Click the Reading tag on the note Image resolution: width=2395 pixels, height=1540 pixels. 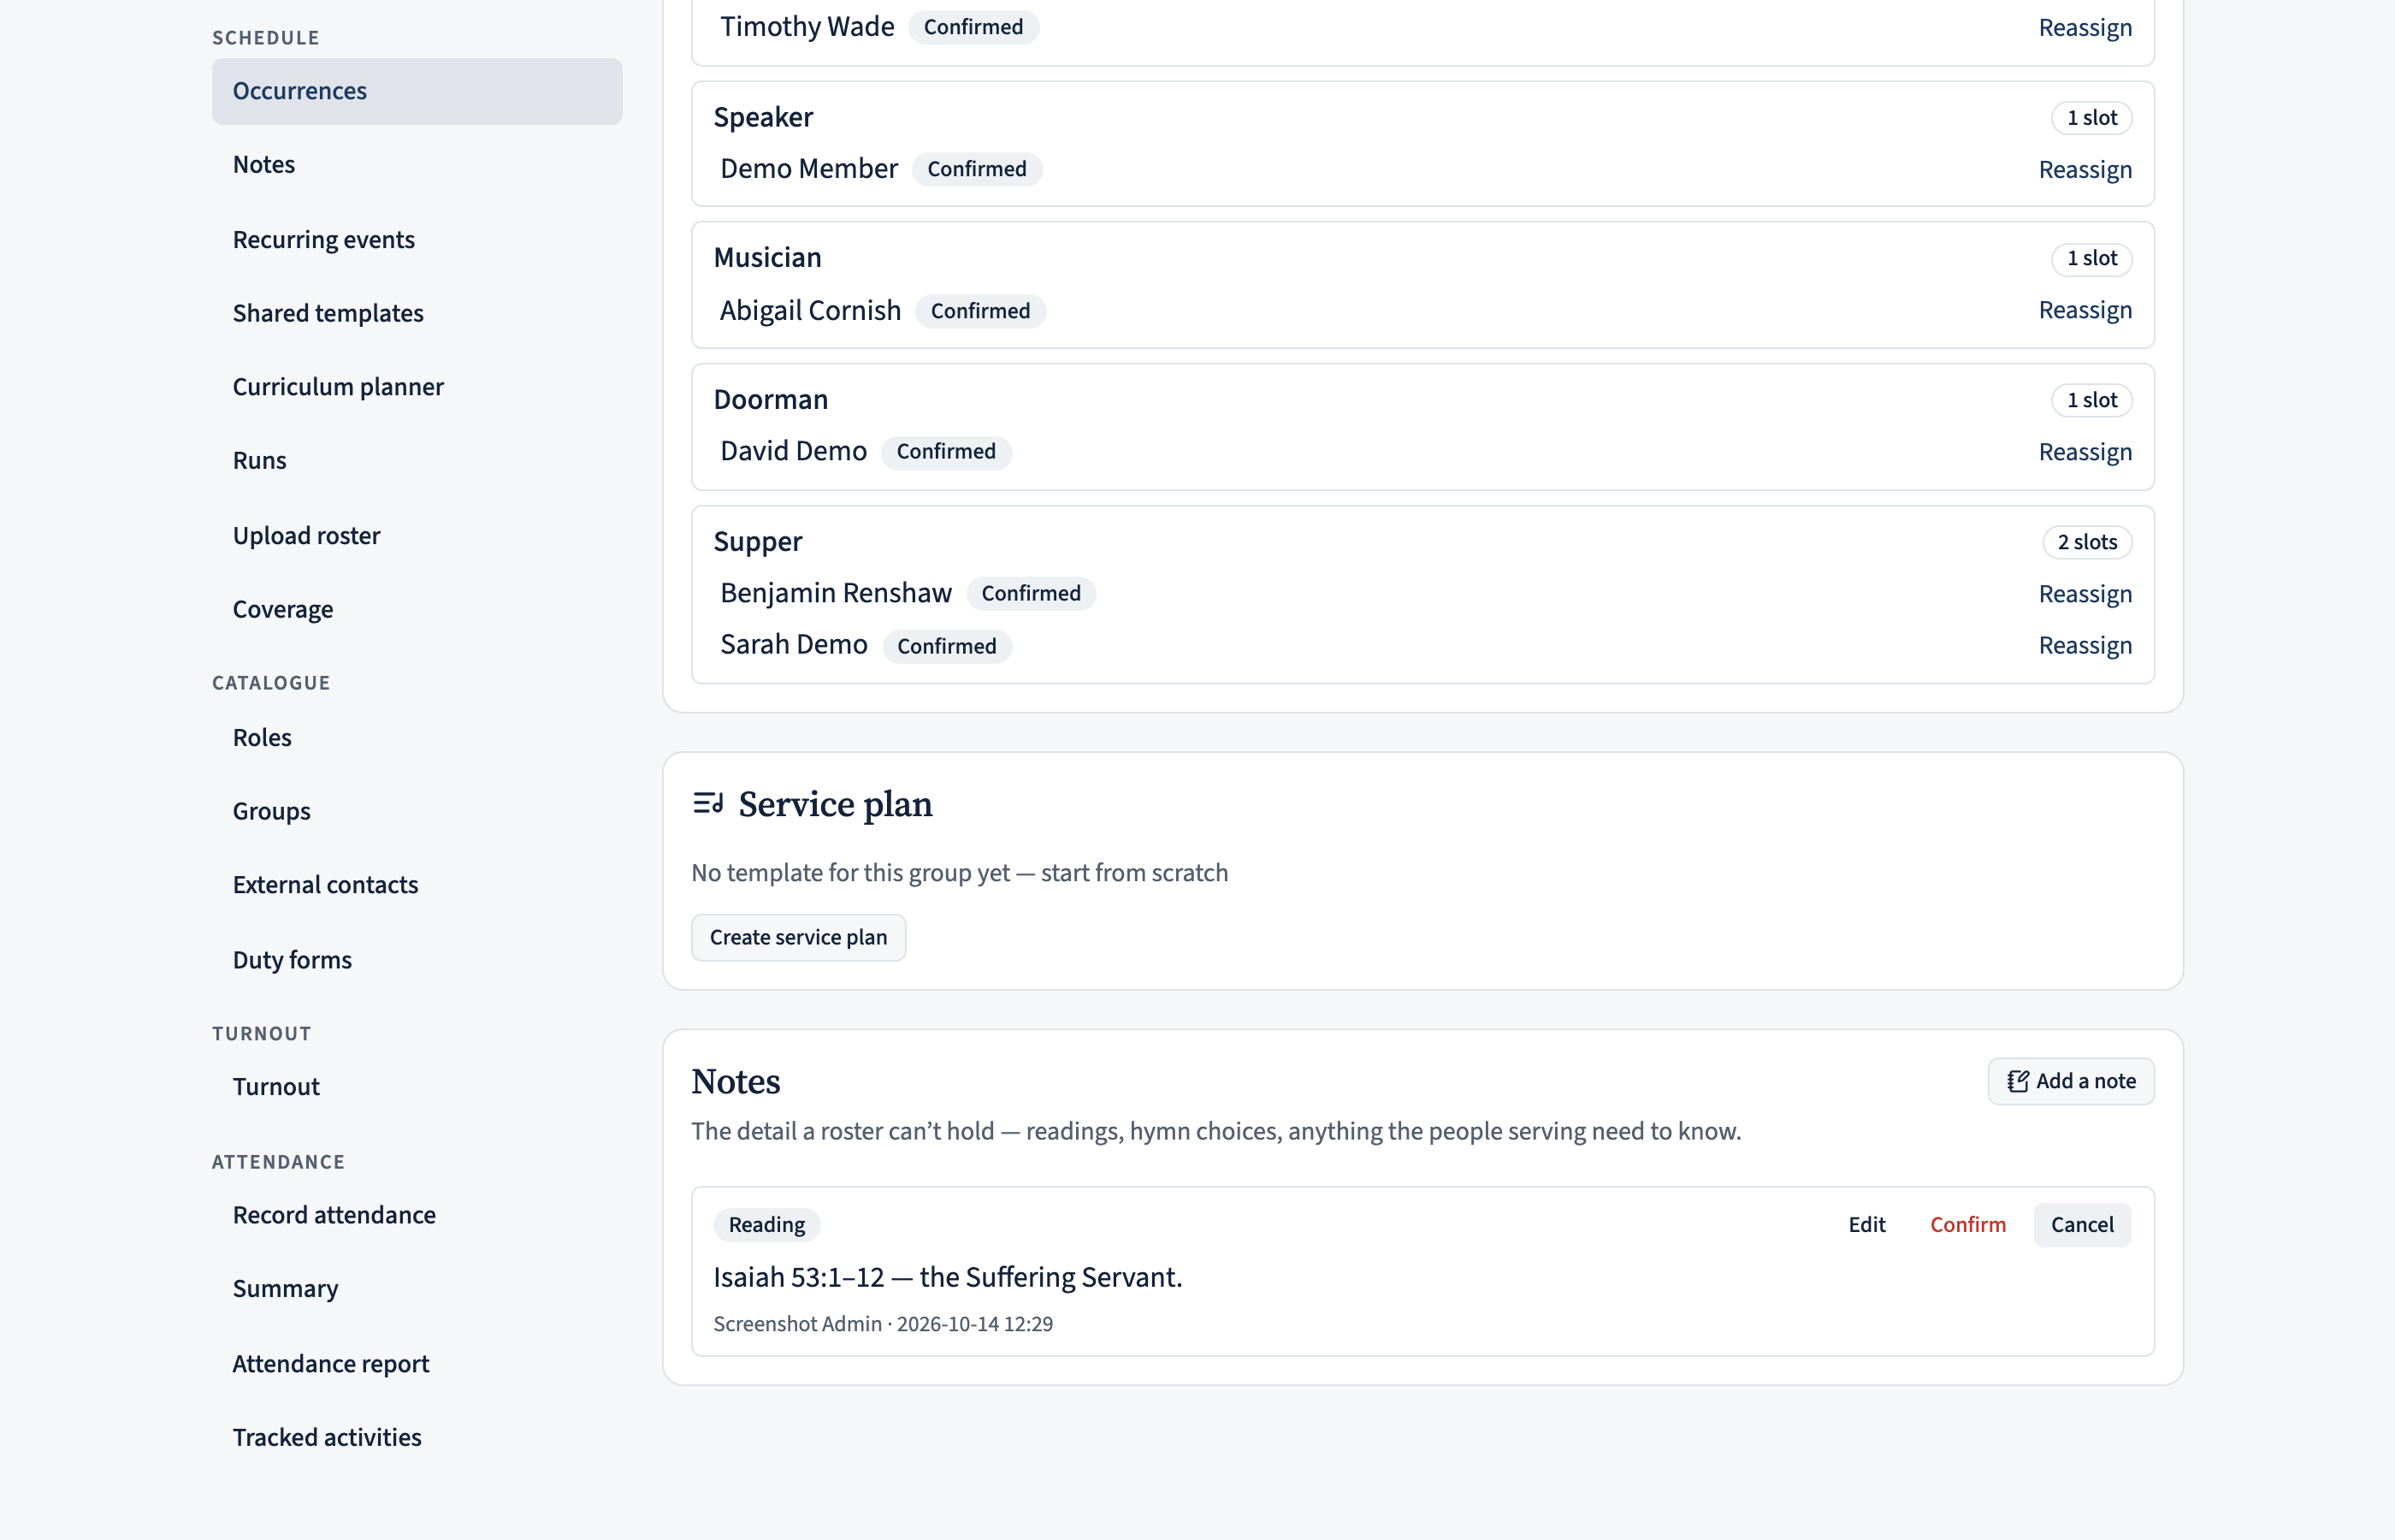pyautogui.click(x=766, y=1225)
